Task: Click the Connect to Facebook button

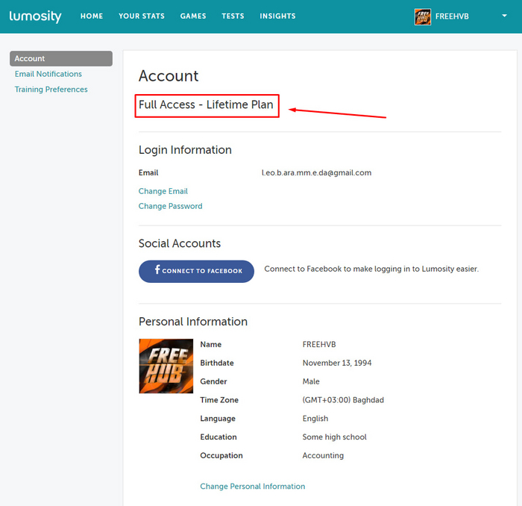Action: (196, 271)
